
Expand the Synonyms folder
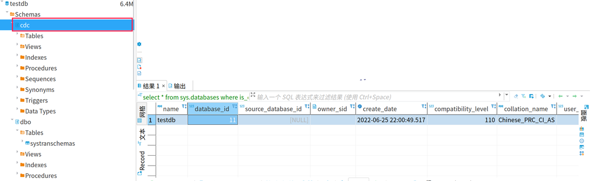click(x=17, y=88)
